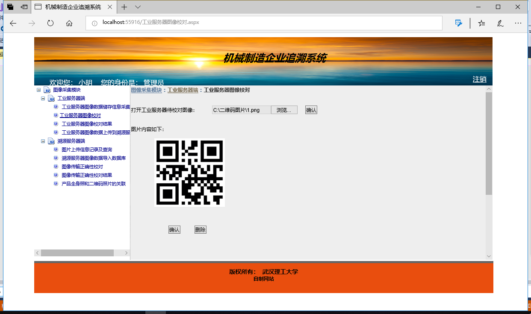Image resolution: width=531 pixels, height=314 pixels.
Task: Go back to the previous page
Action: (x=13, y=23)
